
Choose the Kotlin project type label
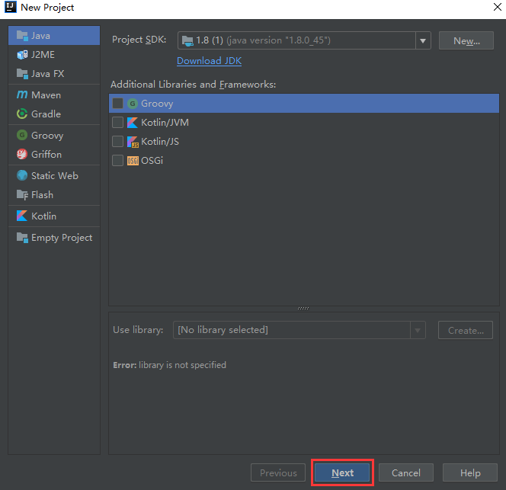pos(44,216)
